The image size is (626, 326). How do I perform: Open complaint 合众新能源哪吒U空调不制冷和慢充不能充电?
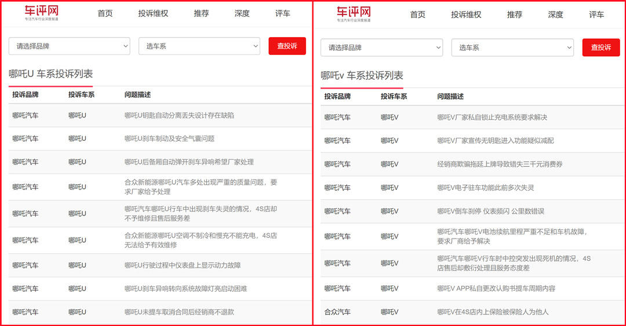[201, 240]
